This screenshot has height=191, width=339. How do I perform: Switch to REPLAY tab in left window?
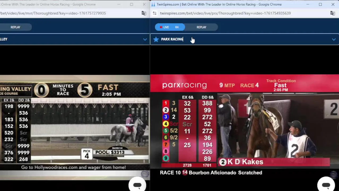pyautogui.click(x=15, y=27)
